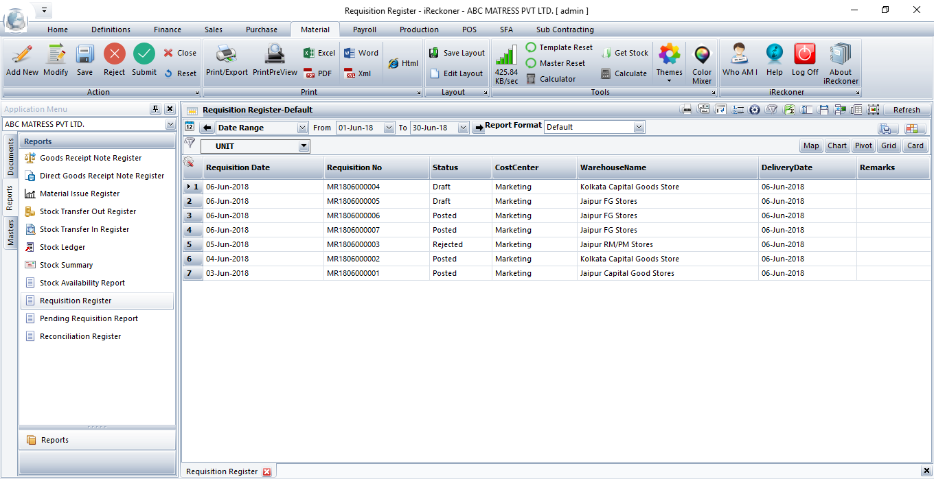This screenshot has width=934, height=479.
Task: Click the green Submit checkmark icon
Action: point(144,55)
